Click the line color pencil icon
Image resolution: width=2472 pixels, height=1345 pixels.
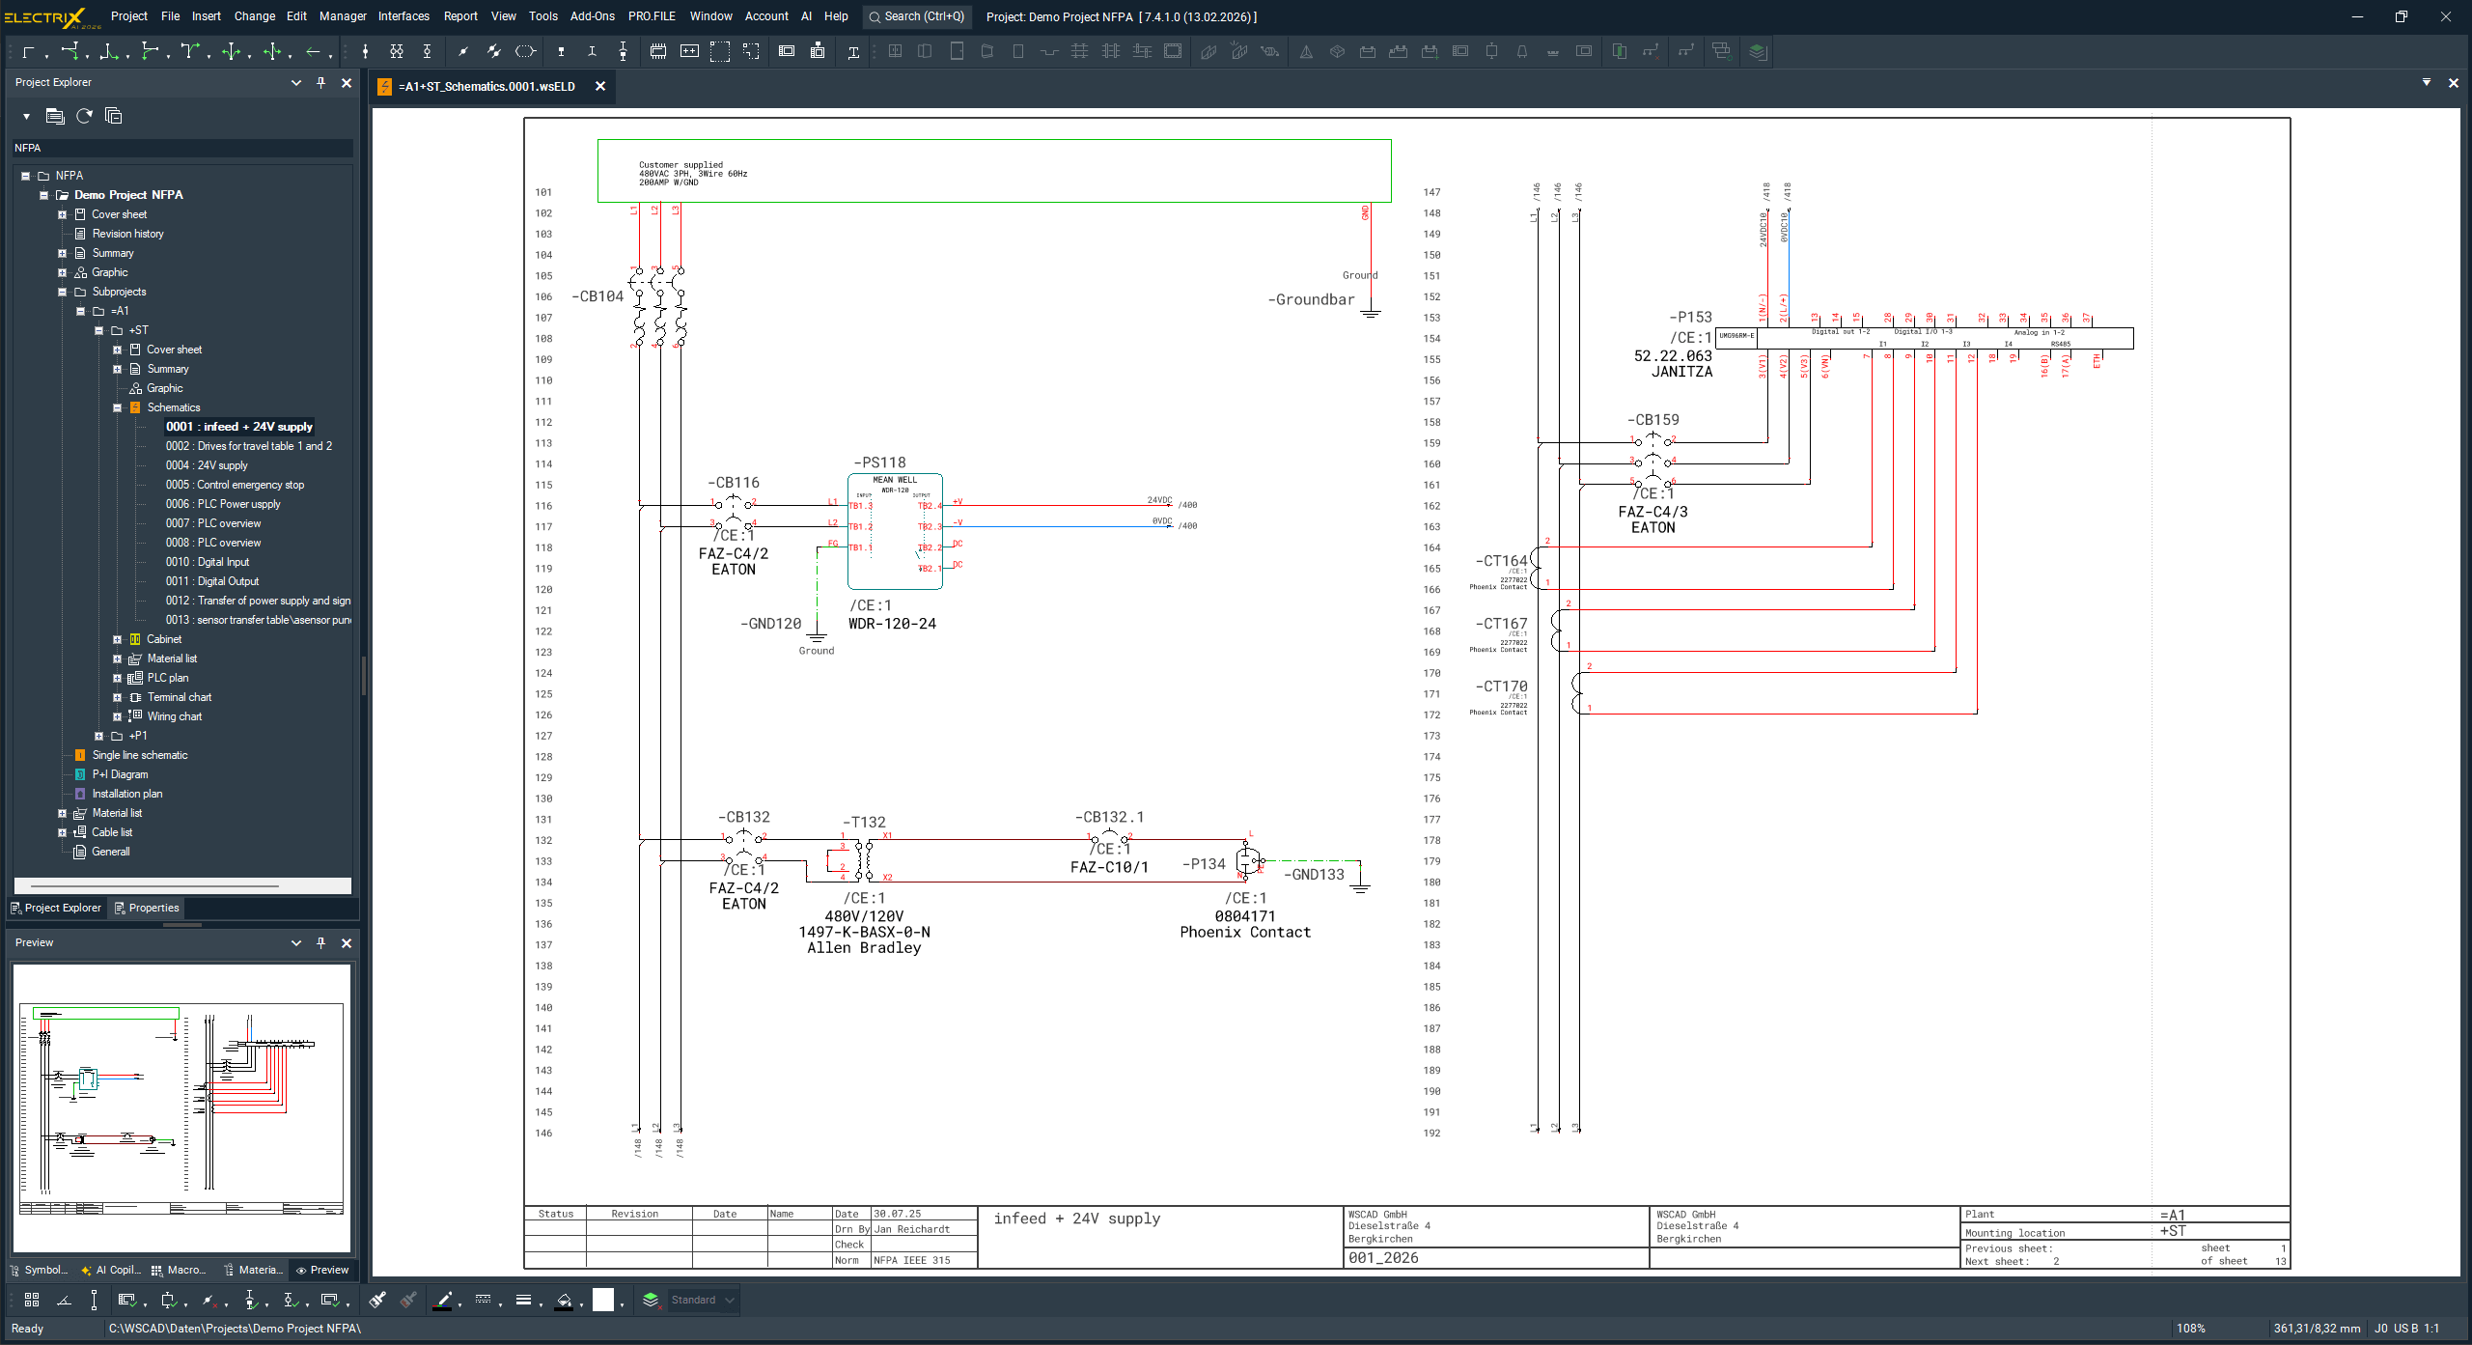pos(442,1300)
